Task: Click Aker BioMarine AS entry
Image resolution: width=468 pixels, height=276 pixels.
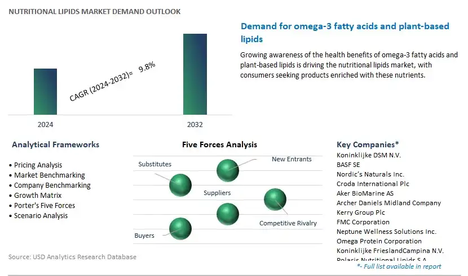Action: [365, 193]
